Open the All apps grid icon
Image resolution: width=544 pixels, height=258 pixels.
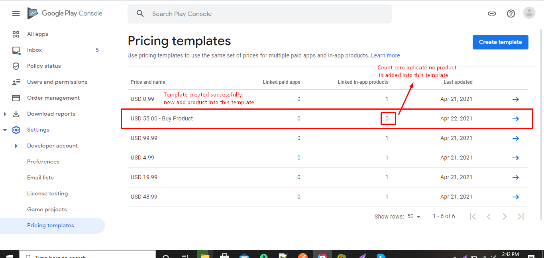[16, 34]
